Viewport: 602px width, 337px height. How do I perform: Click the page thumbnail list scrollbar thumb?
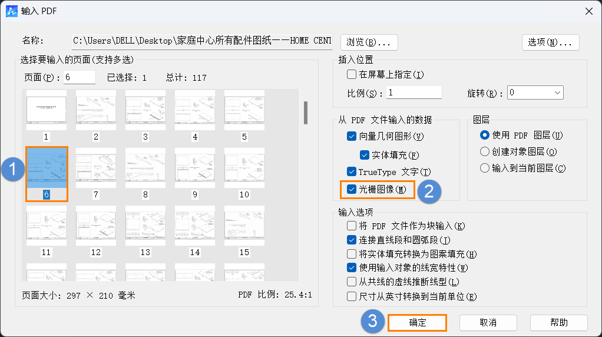pyautogui.click(x=306, y=113)
